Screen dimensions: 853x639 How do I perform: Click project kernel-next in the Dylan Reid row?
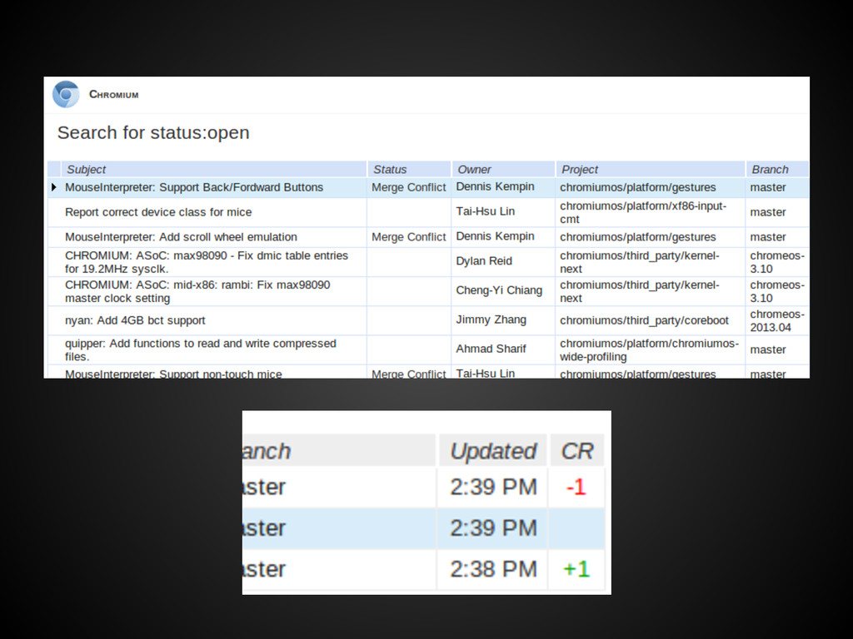(639, 262)
